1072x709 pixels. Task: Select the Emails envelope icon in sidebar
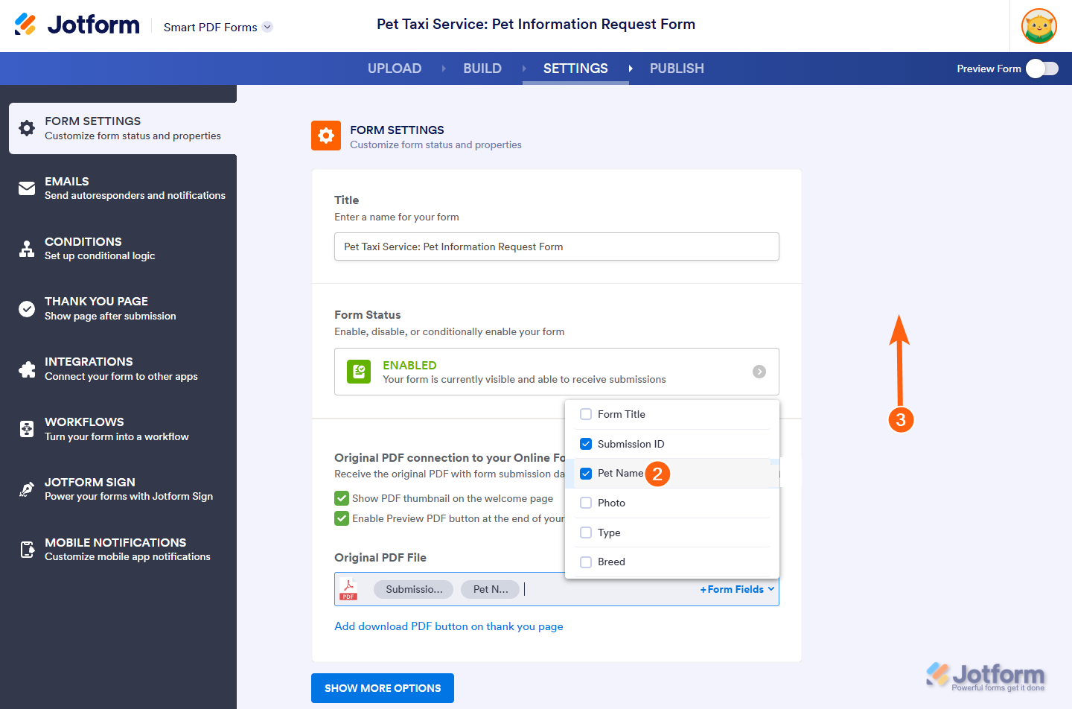click(25, 187)
